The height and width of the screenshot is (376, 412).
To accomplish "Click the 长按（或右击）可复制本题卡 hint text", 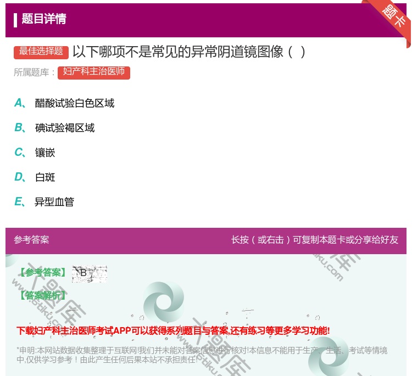I will coord(315,239).
